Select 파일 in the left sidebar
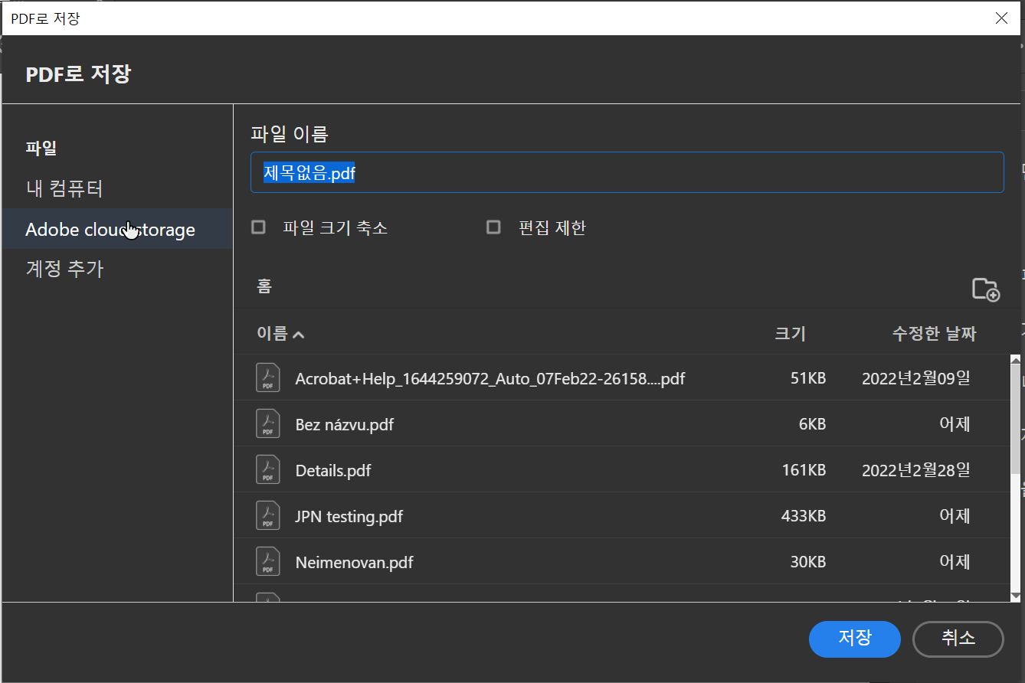 pyautogui.click(x=41, y=148)
